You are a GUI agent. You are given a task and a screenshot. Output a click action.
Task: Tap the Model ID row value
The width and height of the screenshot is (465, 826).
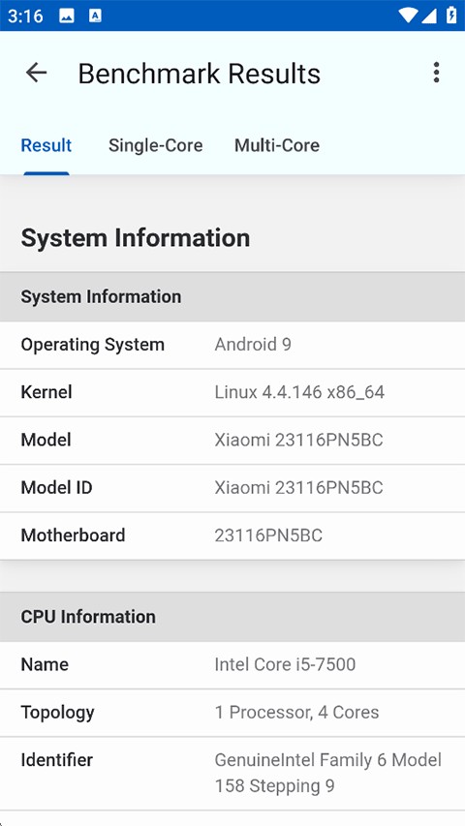point(298,488)
